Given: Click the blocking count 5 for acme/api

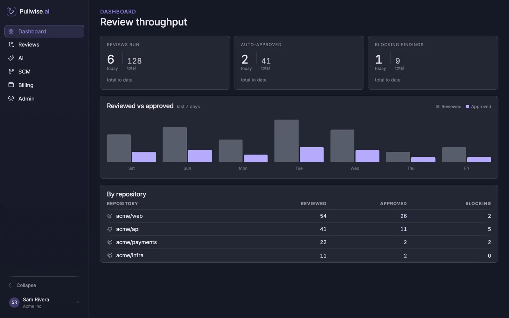Looking at the screenshot, I should pos(489,229).
